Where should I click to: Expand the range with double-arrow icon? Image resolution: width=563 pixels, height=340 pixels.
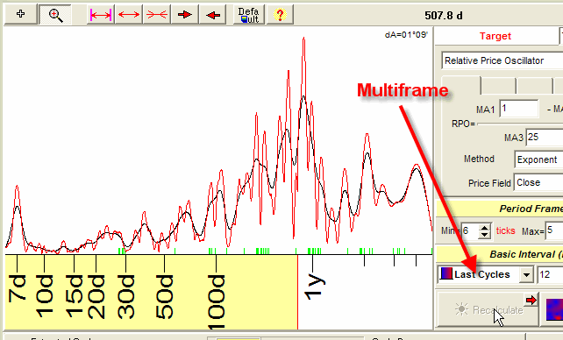click(129, 15)
